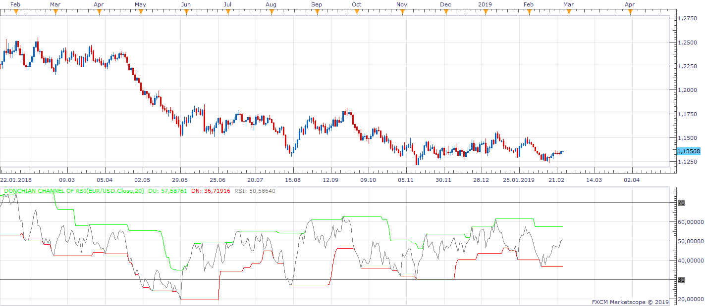This screenshot has height=306, width=705.
Task: Click the 1,1250 price axis label
Action: point(687,162)
